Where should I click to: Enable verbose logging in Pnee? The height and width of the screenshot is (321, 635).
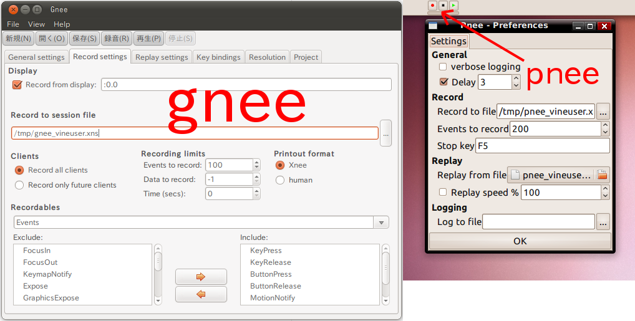pos(443,67)
